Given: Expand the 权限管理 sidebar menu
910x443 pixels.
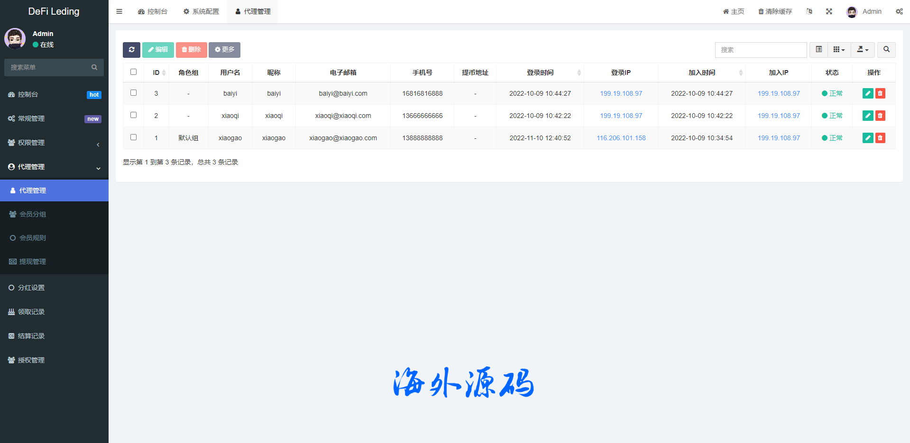Looking at the screenshot, I should 54,143.
